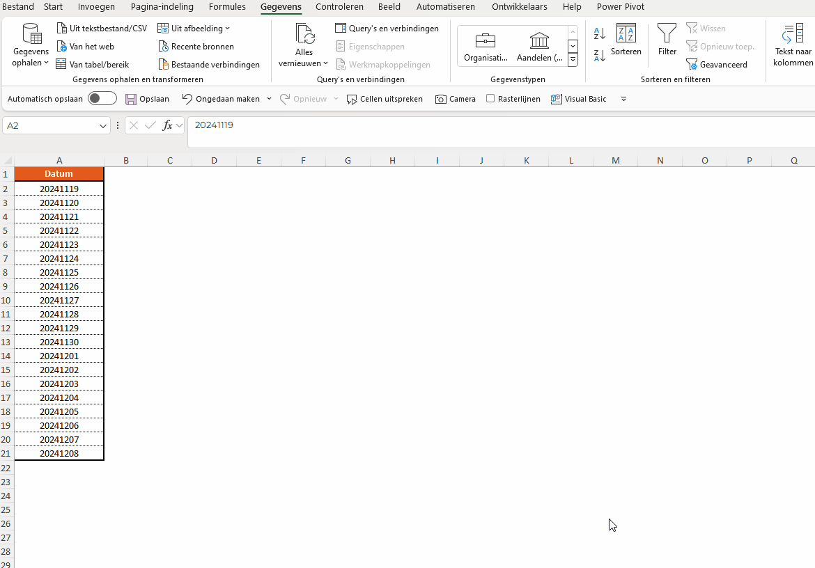Open Ontwikkelaars tab

pyautogui.click(x=519, y=7)
